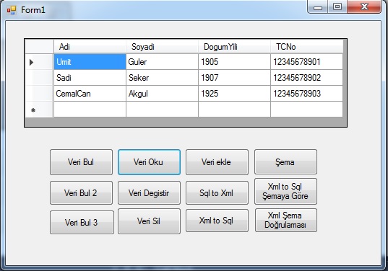Sort by the DogumYili column header

click(234, 46)
